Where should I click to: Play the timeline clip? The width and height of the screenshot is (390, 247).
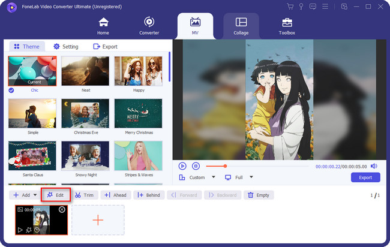point(20,230)
